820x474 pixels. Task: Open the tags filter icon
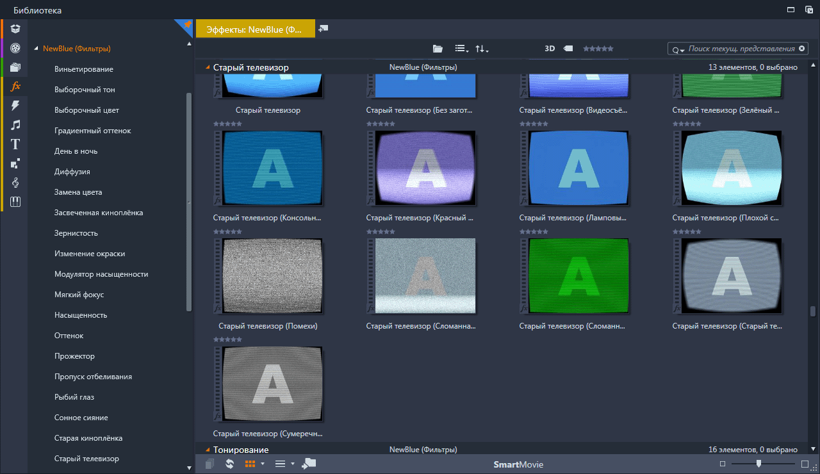568,49
